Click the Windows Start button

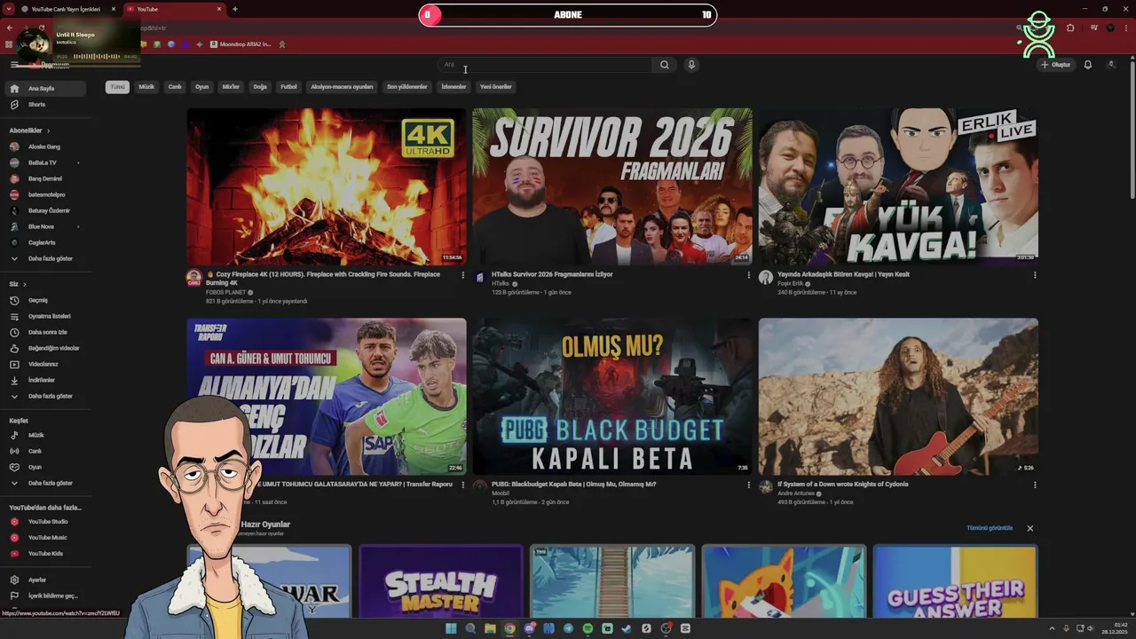(x=451, y=628)
